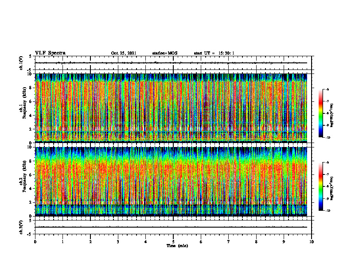
Task: Click the "start UT = 15:30: 1" text
Action: coord(214,53)
